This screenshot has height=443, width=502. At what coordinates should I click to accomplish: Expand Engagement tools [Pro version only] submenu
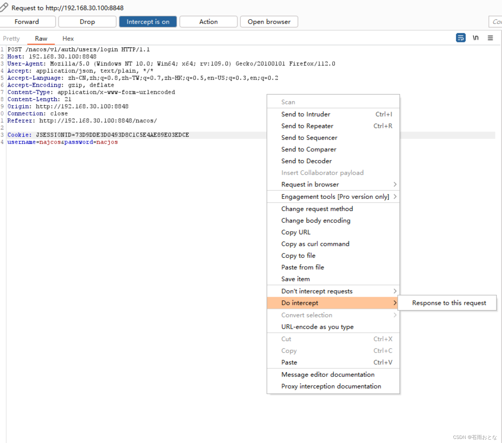click(x=333, y=197)
